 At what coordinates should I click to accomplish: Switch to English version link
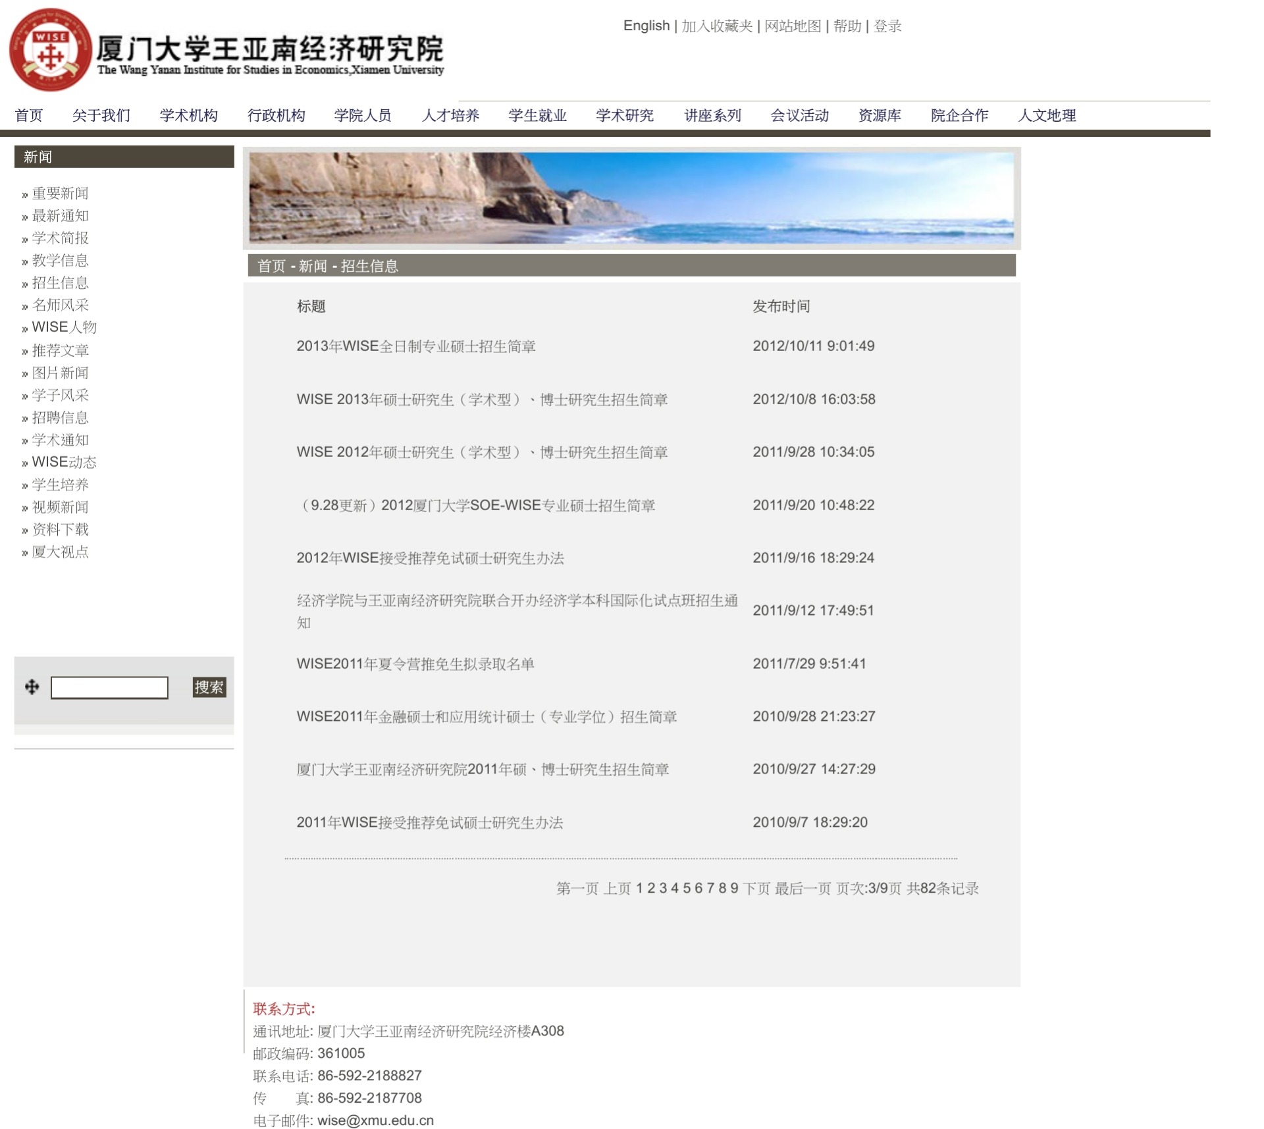(x=646, y=26)
